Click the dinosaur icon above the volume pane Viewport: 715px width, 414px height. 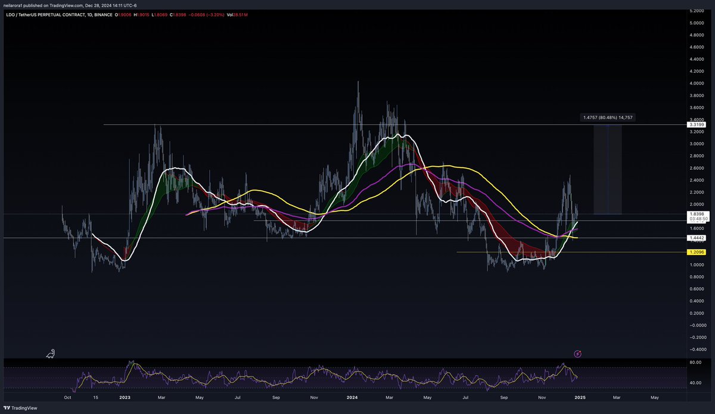click(x=51, y=353)
